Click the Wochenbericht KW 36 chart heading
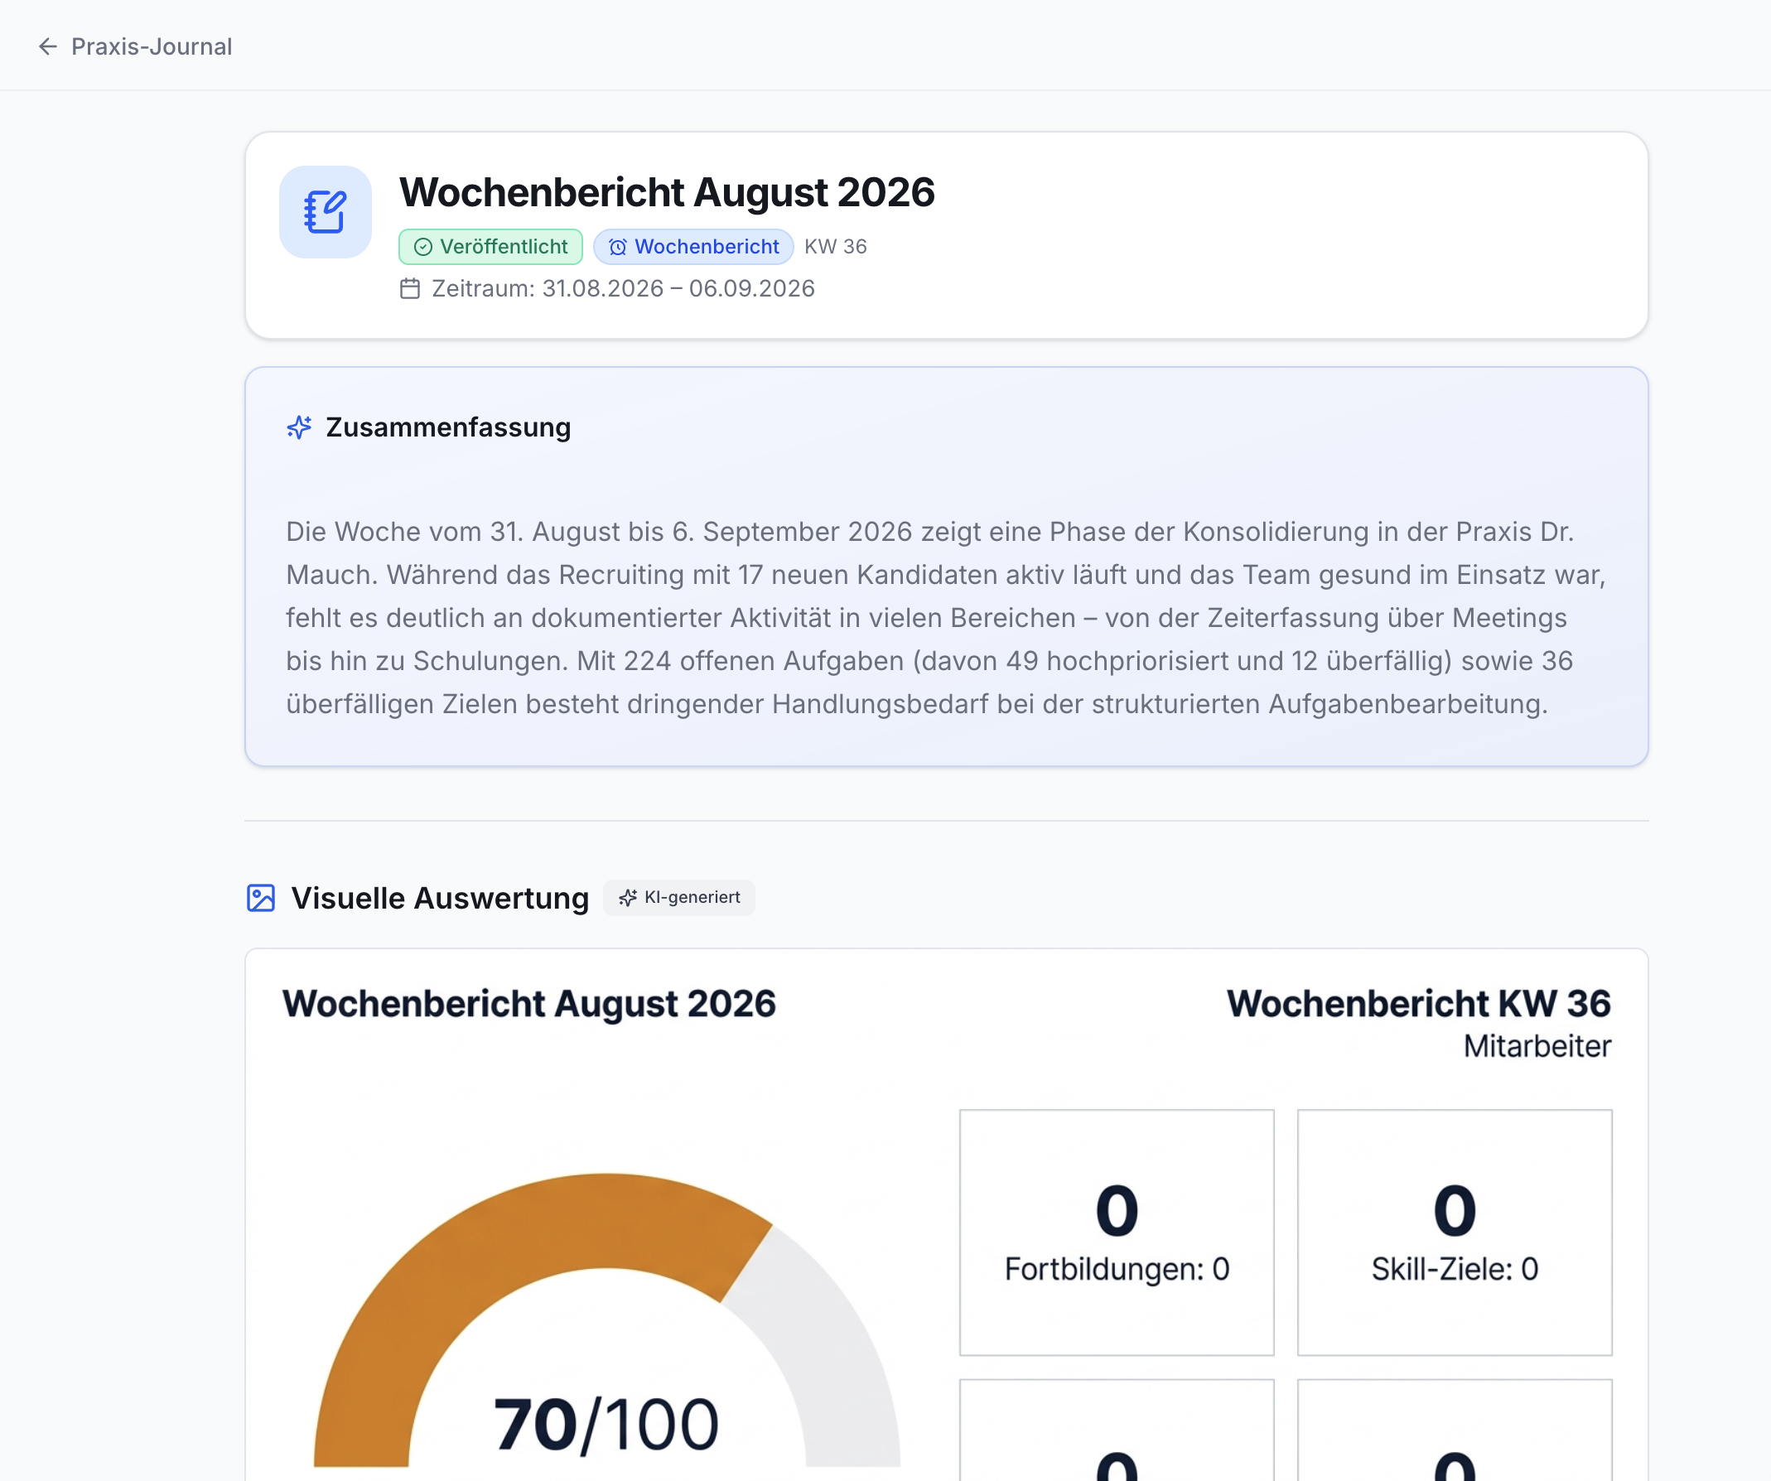Screen dimensions: 1771x1481 tap(1418, 1004)
